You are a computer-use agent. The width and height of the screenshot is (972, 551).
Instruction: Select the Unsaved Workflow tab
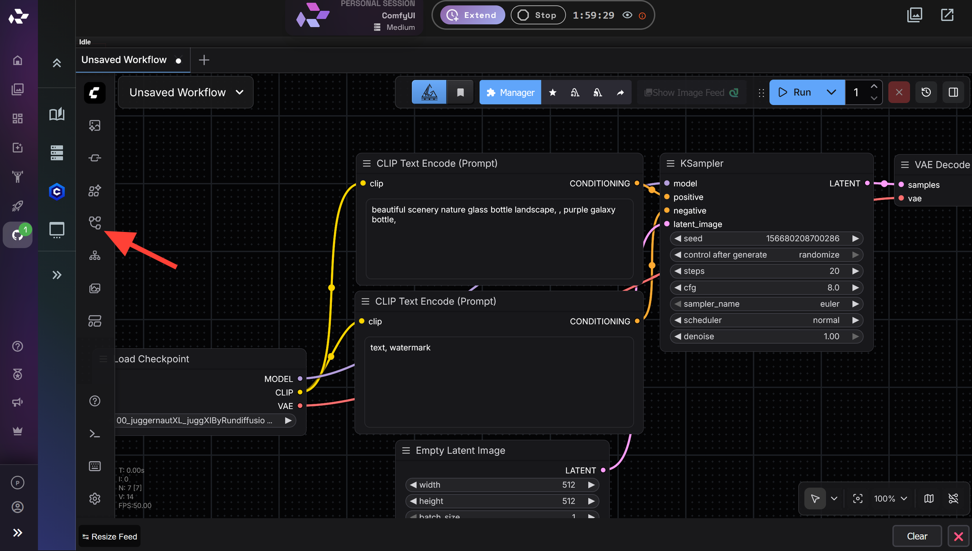tap(124, 60)
